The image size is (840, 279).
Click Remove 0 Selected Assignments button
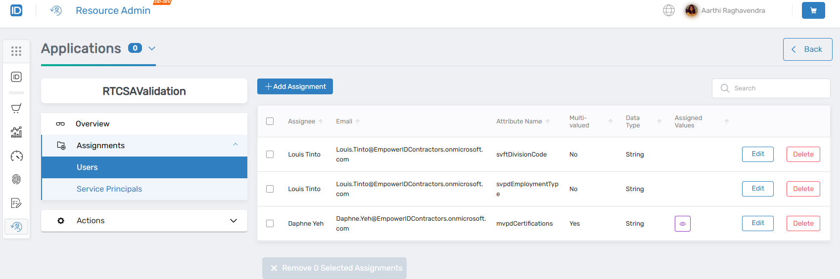tap(334, 268)
